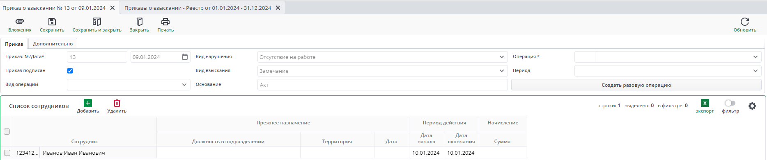Switch to Приказы о взыскании Реестр tab
The width and height of the screenshot is (767, 160).
[197, 8]
